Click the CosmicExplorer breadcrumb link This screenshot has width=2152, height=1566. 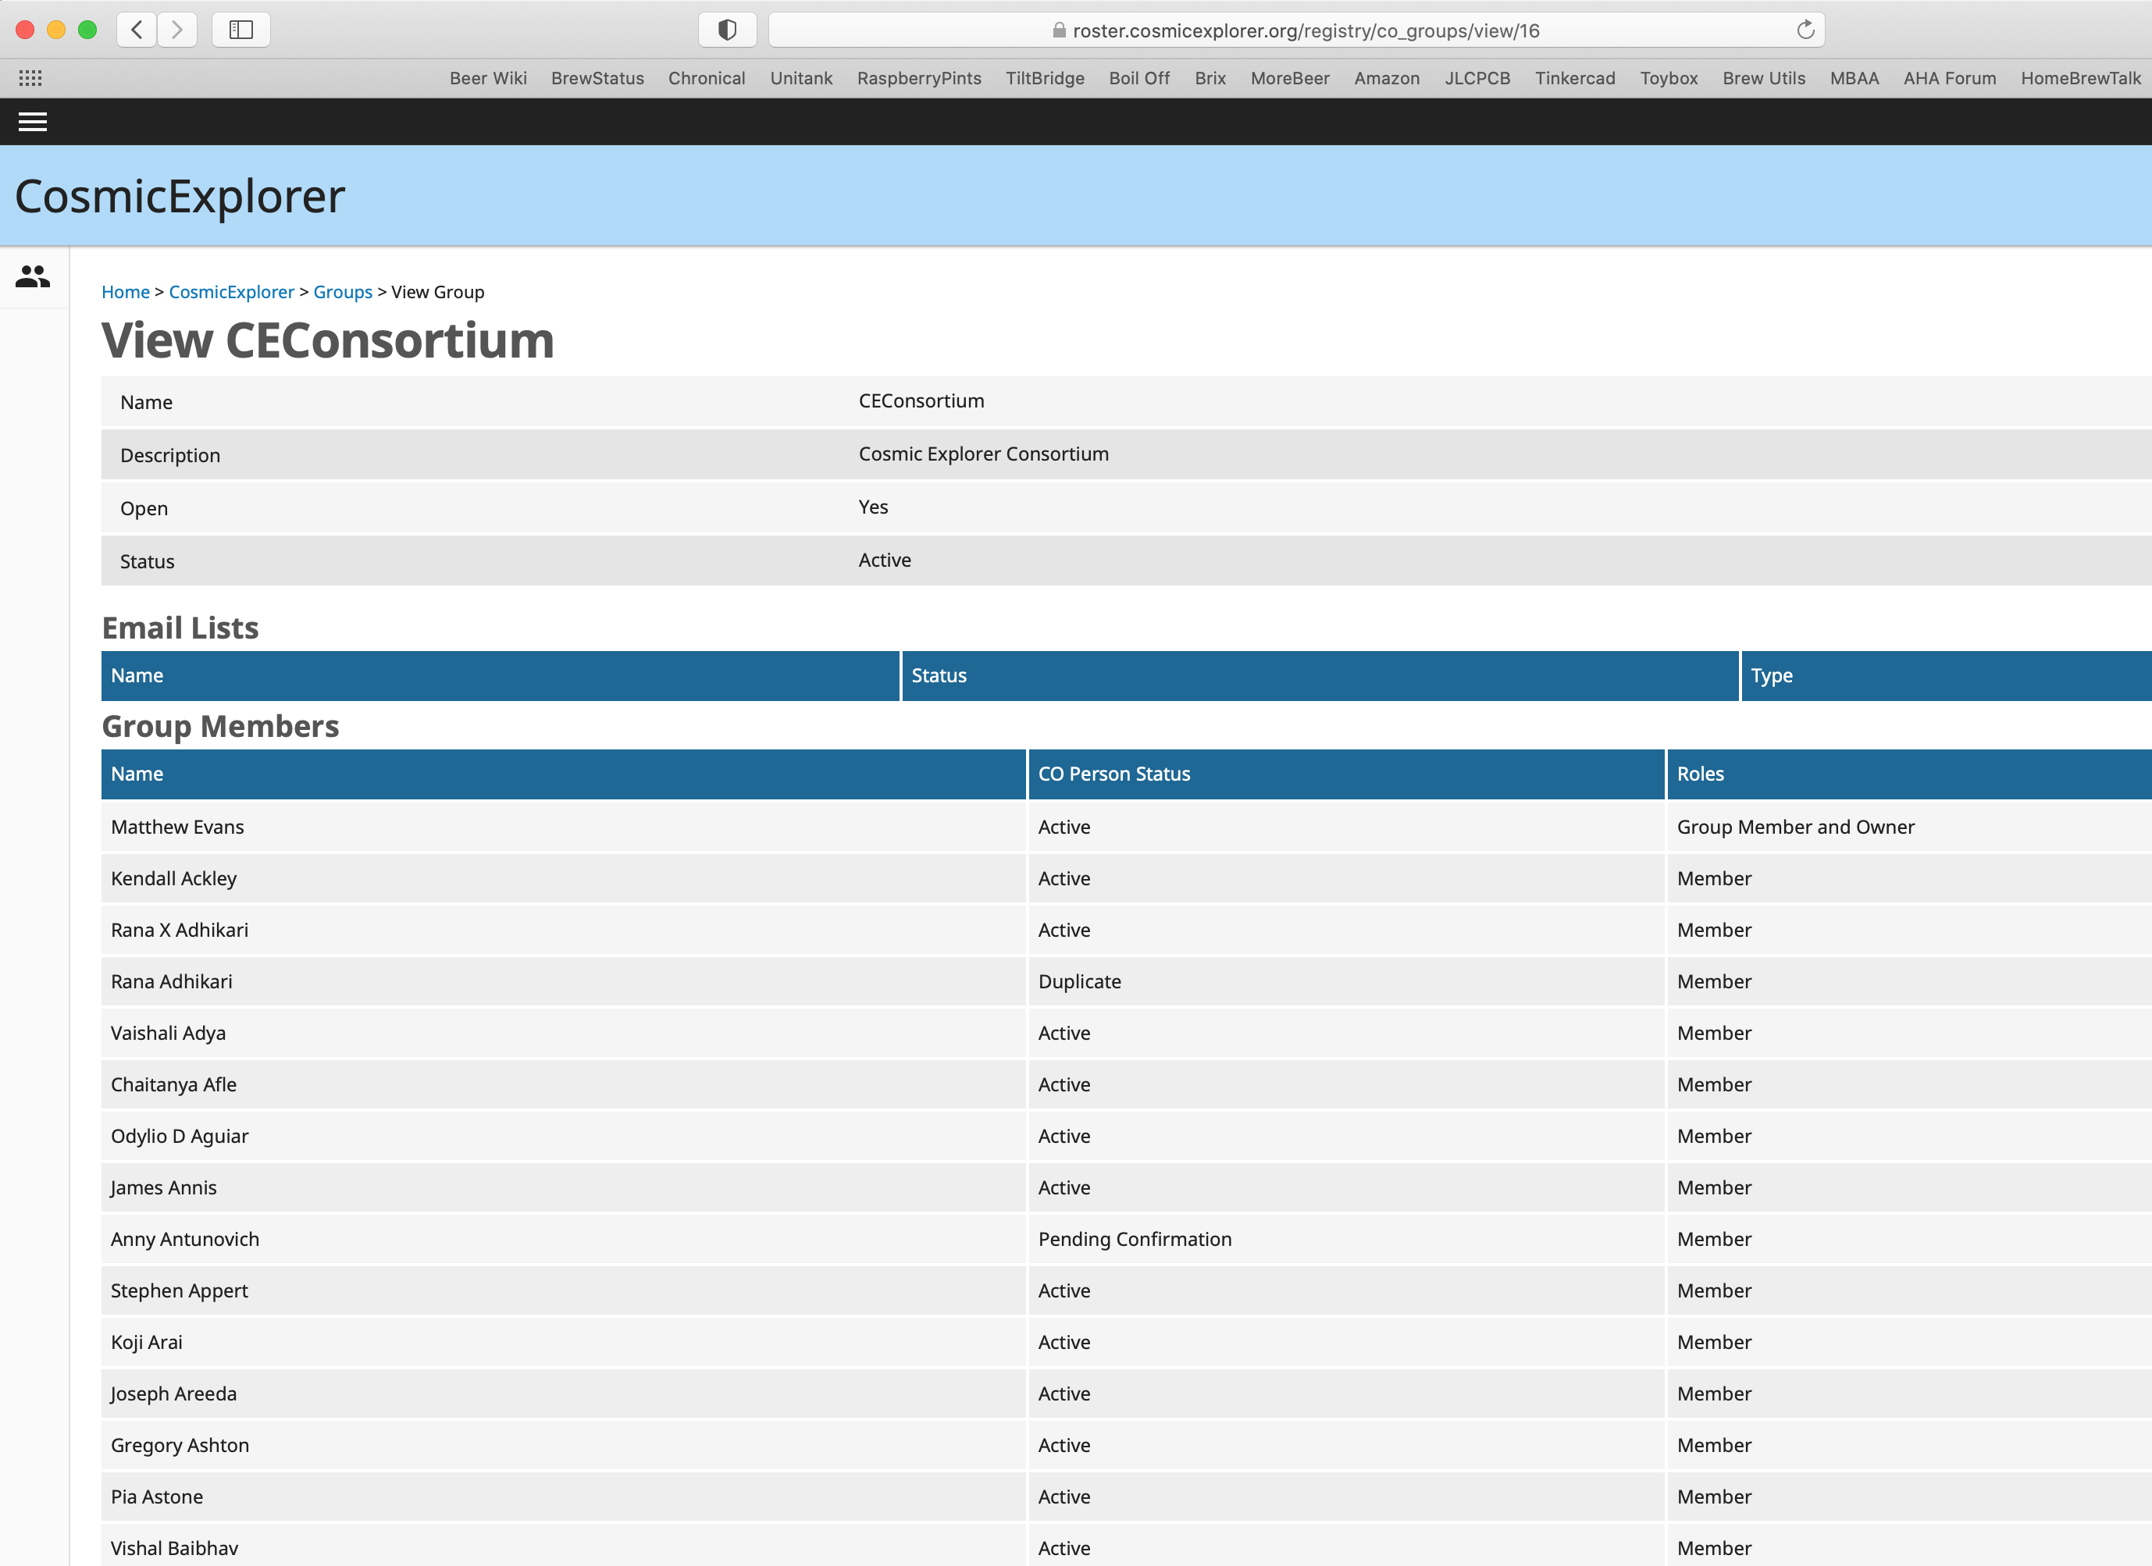(232, 292)
